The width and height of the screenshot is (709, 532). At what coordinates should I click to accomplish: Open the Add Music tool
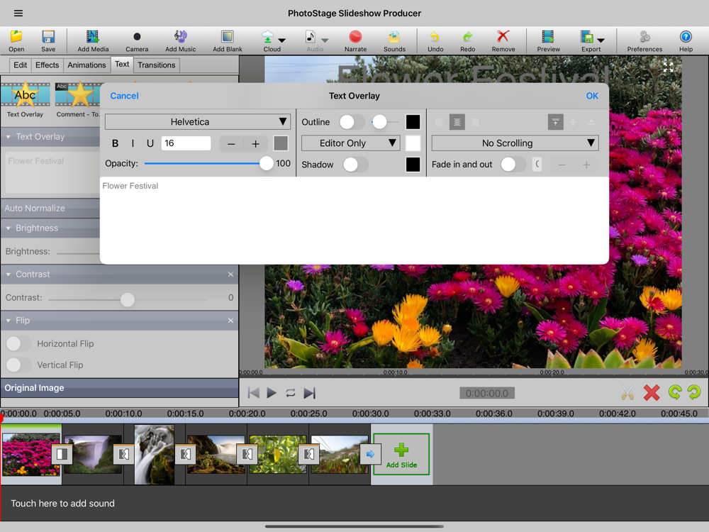pos(180,40)
